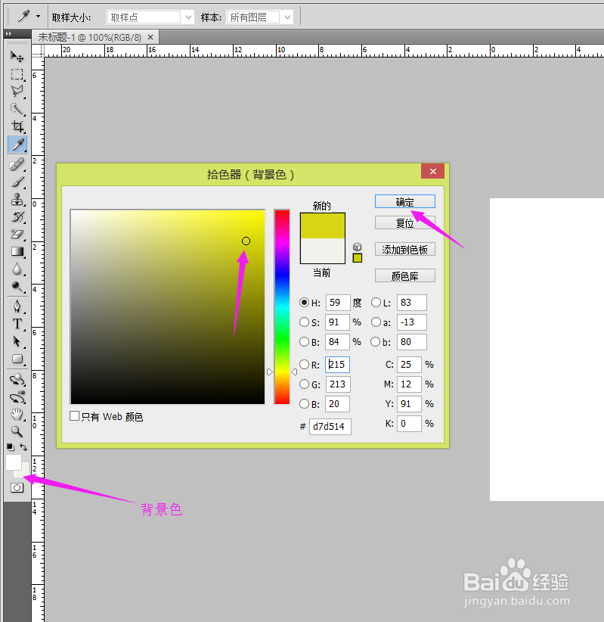
Task: Click the R value input field
Action: click(337, 365)
